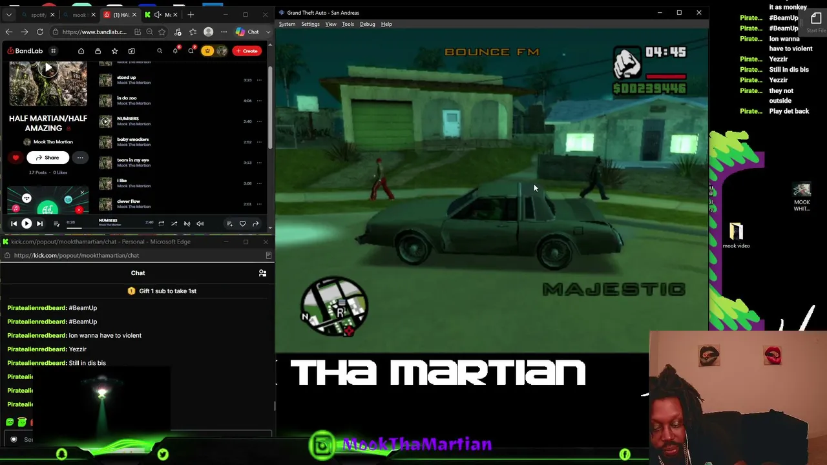Screen dimensions: 827x465
Task: Open the View menu in the emulator
Action: point(331,24)
